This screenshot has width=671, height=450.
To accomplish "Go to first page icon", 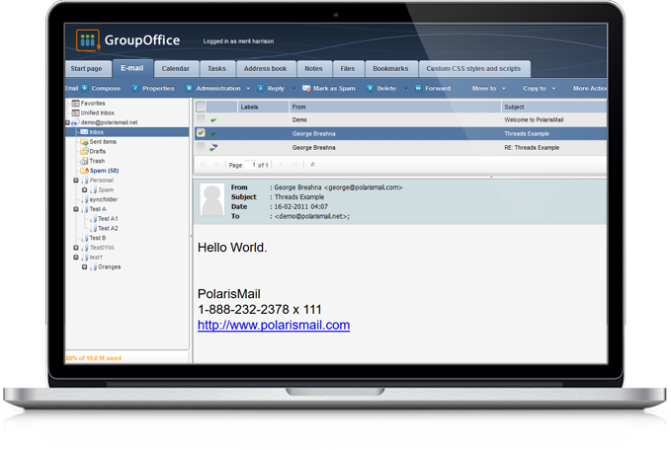I will 203,165.
